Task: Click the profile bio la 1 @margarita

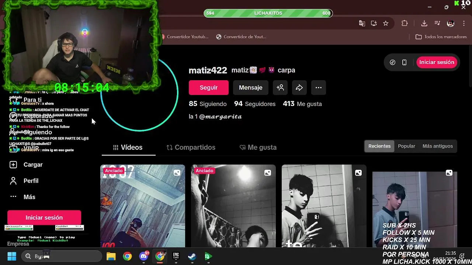Action: [215, 116]
